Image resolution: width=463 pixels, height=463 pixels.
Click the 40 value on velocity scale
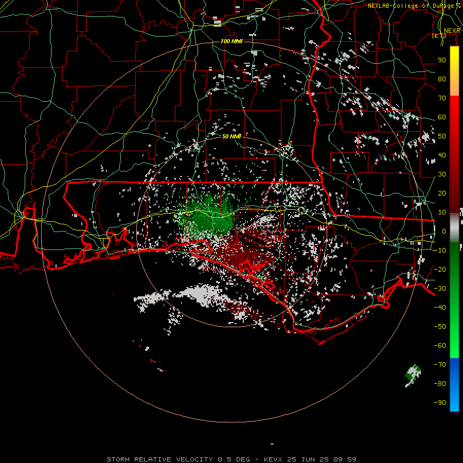pyautogui.click(x=442, y=155)
